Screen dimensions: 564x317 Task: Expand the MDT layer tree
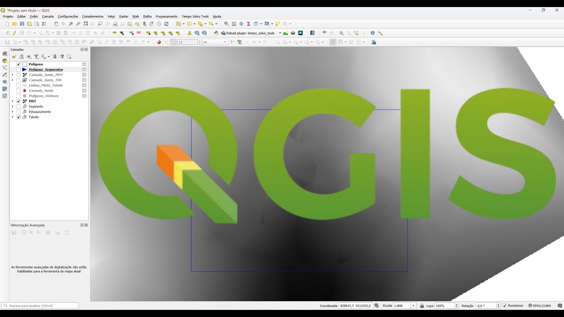12,101
